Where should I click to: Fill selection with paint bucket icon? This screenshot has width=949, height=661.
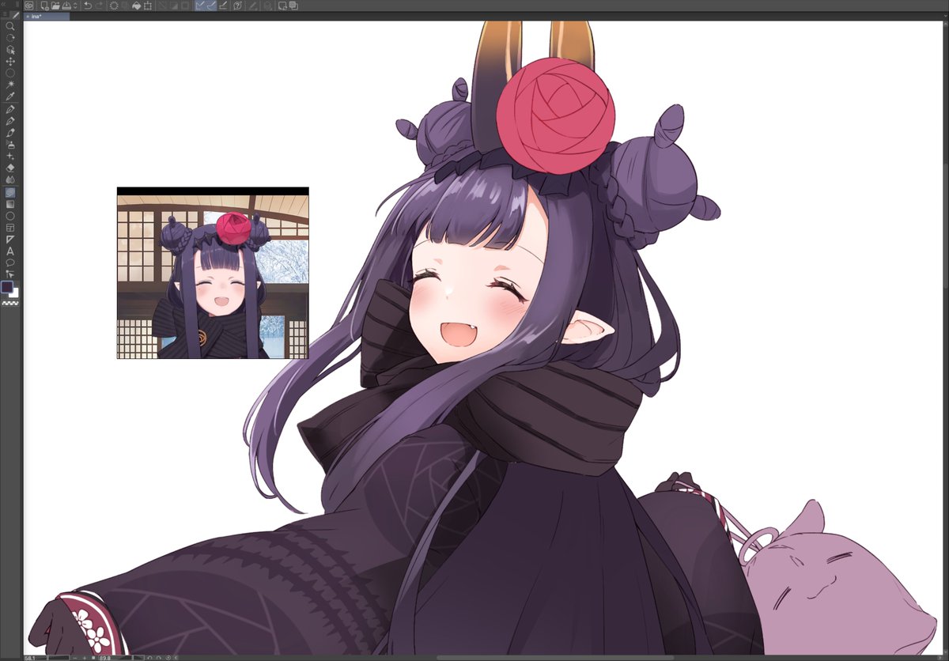136,6
